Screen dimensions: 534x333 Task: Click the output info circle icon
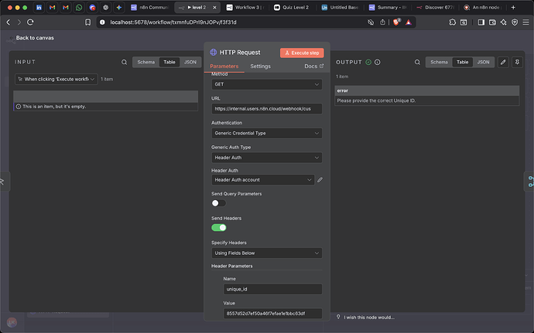click(378, 62)
